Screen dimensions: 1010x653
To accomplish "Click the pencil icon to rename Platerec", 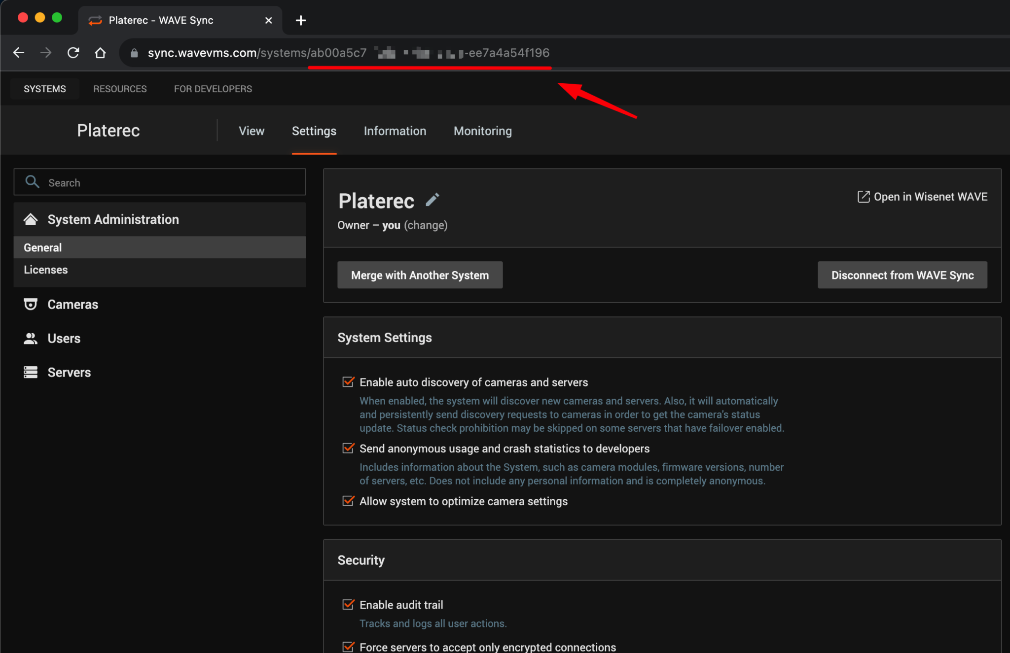I will [432, 200].
